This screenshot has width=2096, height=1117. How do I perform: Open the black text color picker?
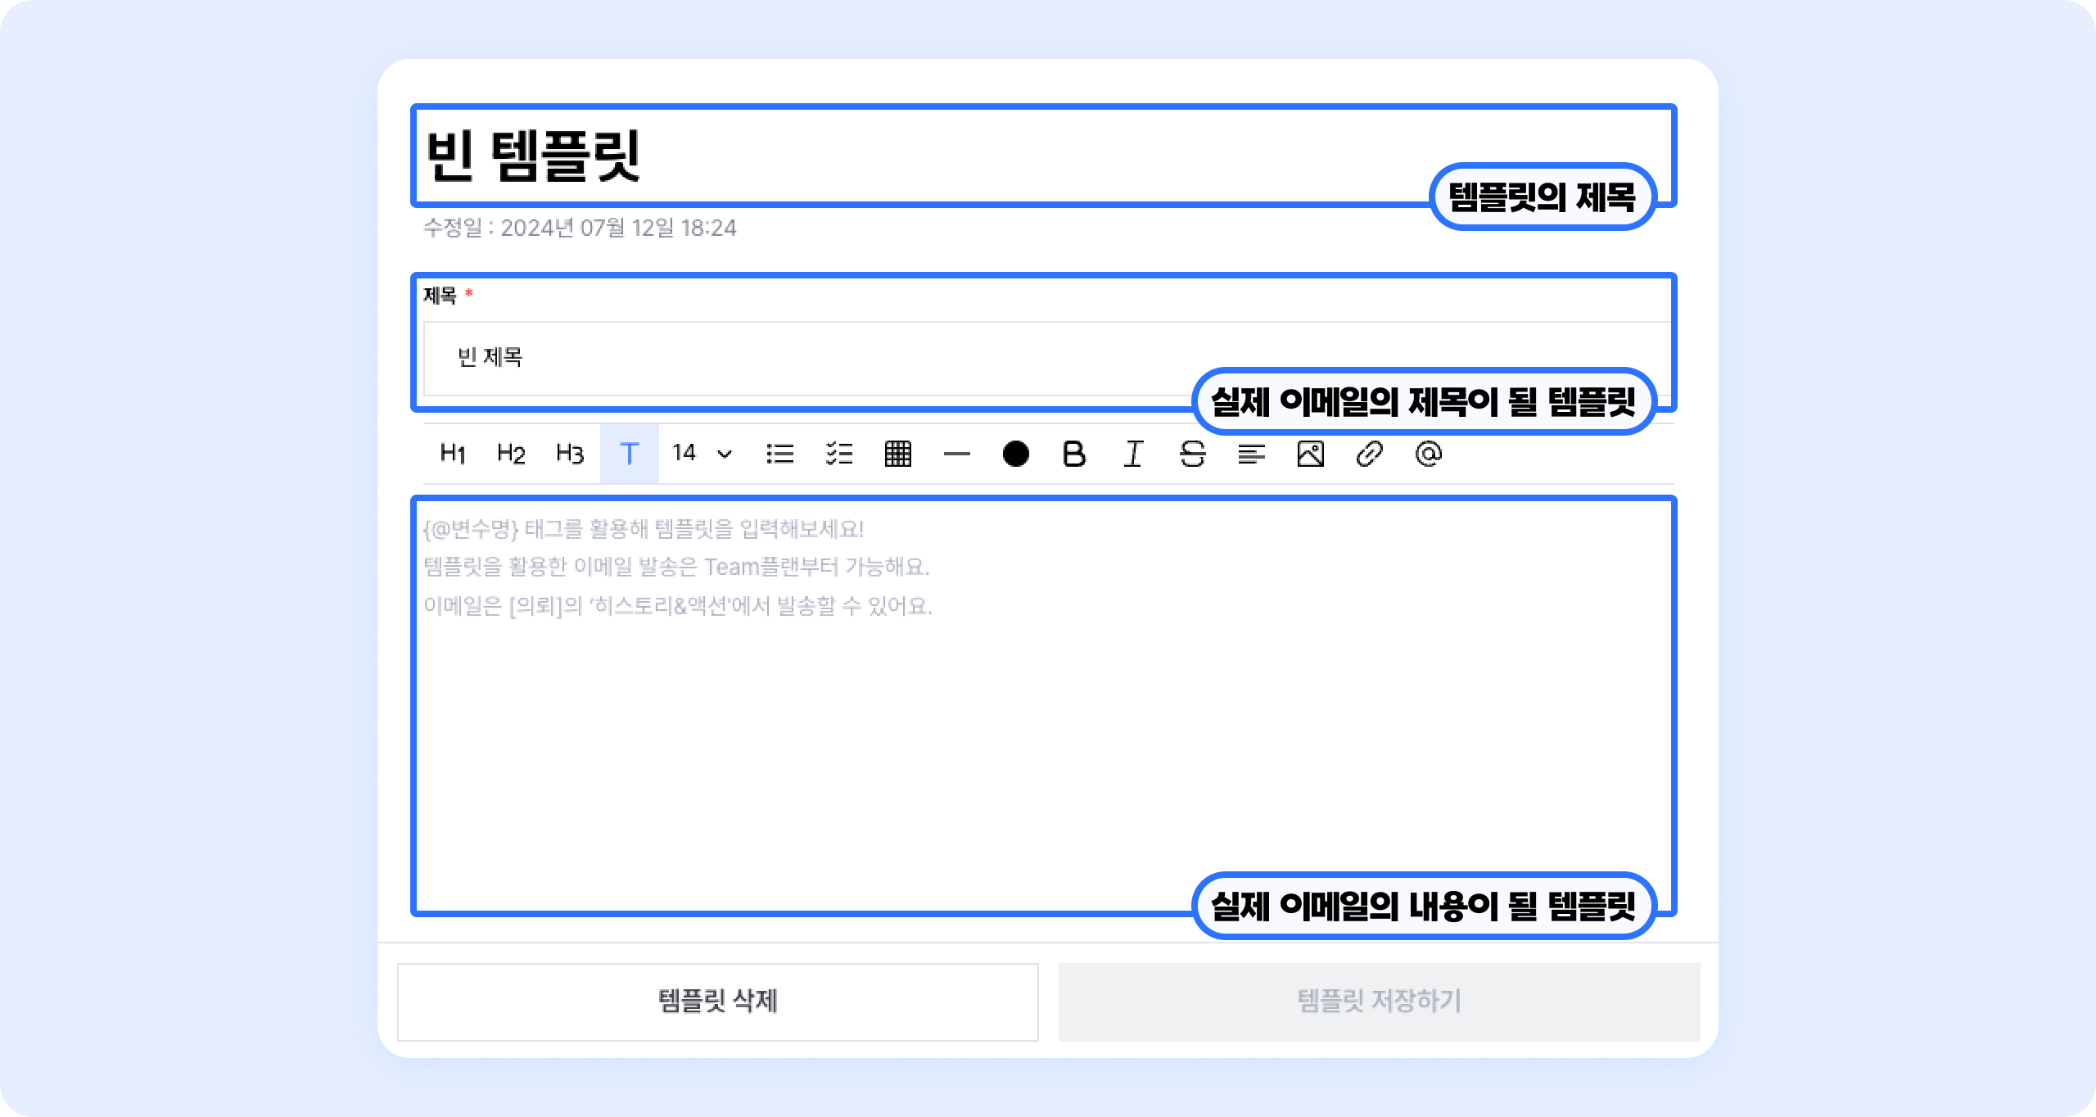[1015, 454]
